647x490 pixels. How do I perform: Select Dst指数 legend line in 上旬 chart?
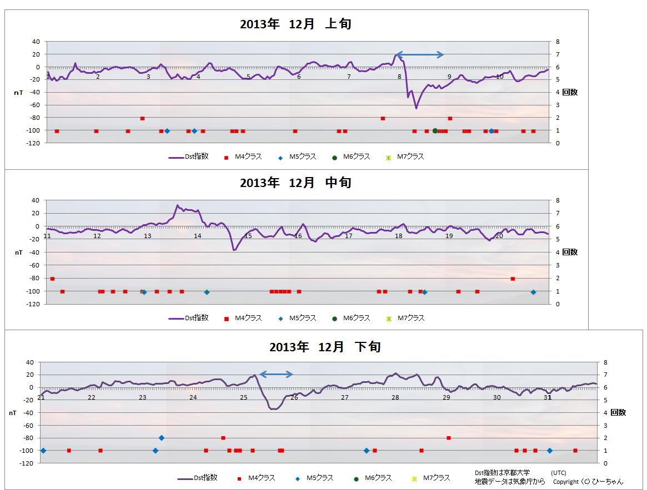pos(176,157)
